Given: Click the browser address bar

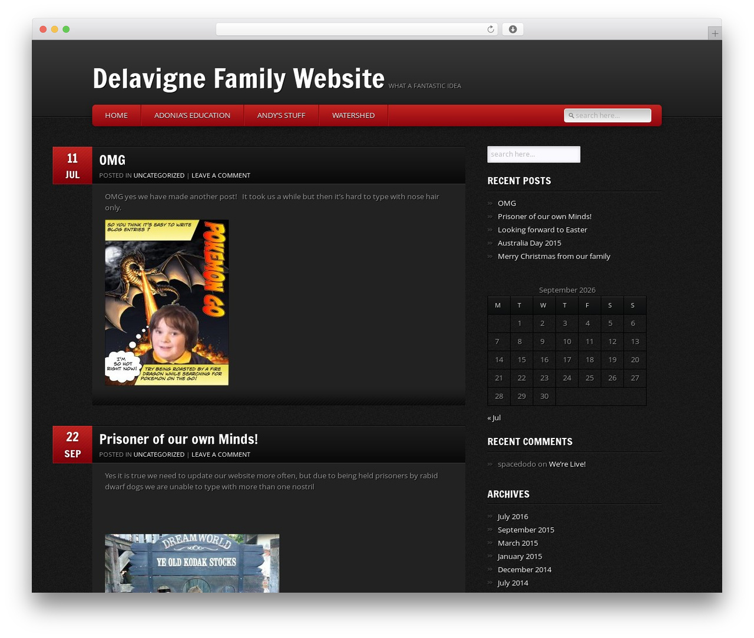Looking at the screenshot, I should click(356, 29).
